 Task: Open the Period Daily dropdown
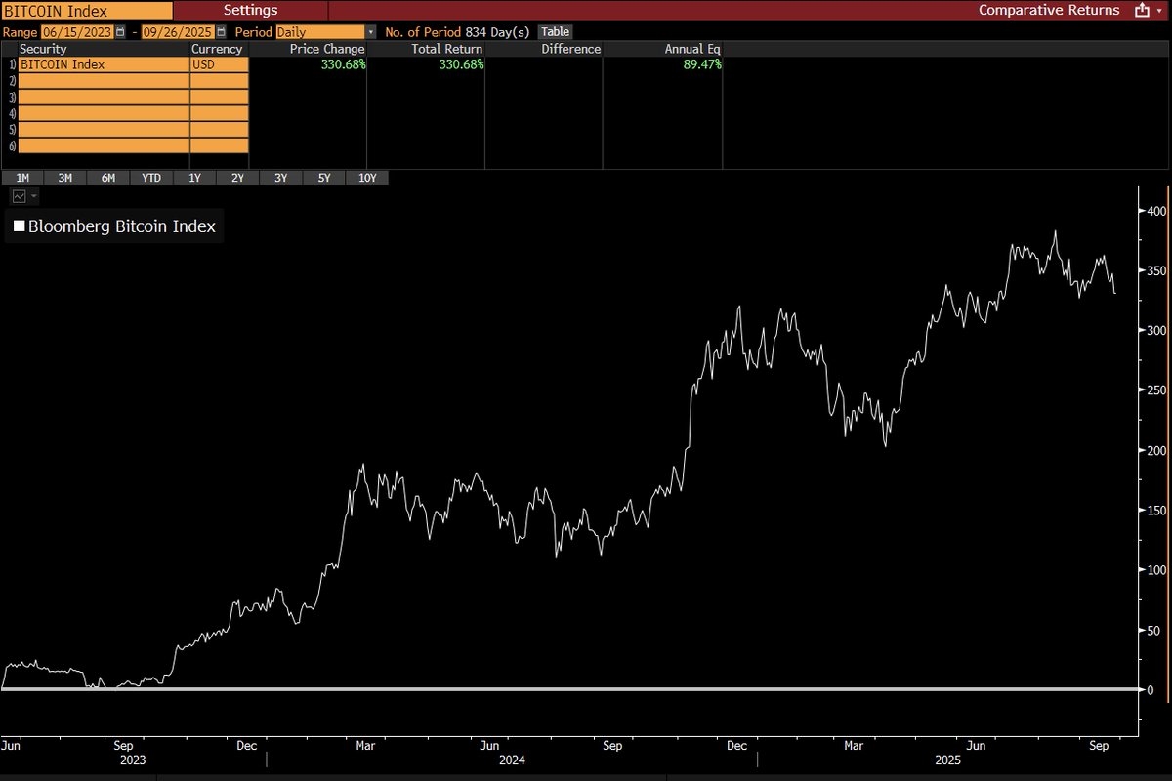coord(370,32)
